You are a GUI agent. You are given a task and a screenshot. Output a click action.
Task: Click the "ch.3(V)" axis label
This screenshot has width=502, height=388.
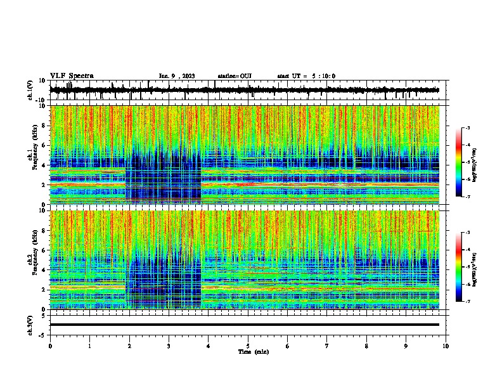tap(30, 325)
